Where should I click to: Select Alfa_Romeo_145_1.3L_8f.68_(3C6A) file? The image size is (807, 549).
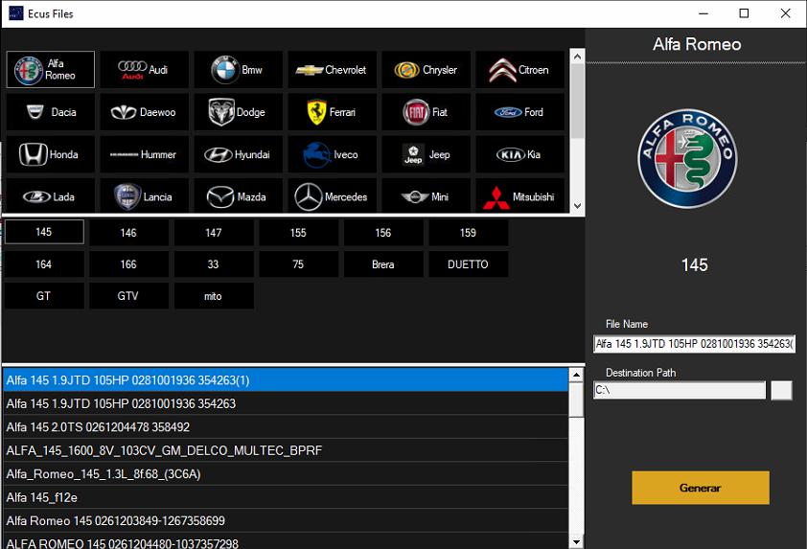coord(286,473)
